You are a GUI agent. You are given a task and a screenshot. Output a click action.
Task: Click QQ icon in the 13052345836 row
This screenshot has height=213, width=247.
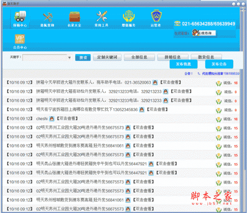[142, 109]
